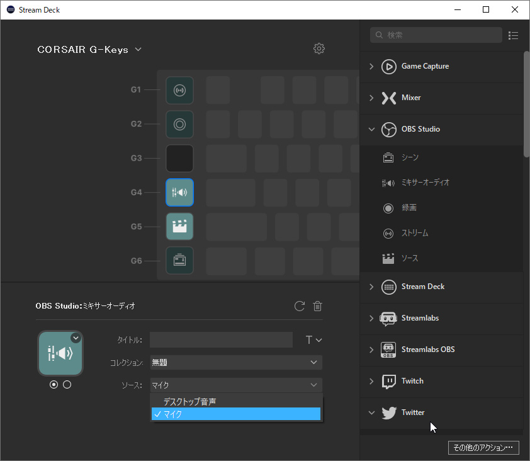Click the mixer audio action icon

click(x=388, y=183)
